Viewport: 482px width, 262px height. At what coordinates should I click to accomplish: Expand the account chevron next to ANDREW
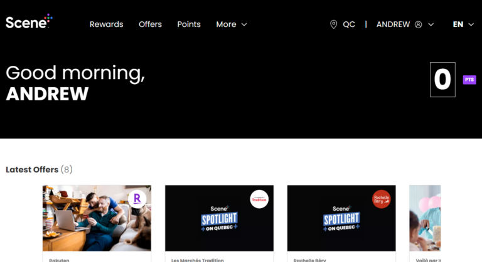(431, 24)
